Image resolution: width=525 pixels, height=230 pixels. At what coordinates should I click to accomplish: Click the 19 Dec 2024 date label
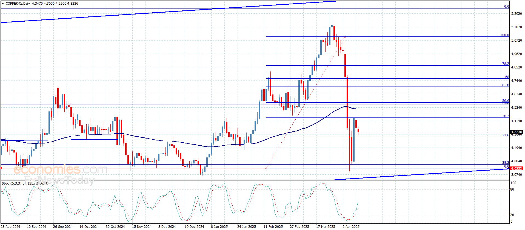pos(194,227)
